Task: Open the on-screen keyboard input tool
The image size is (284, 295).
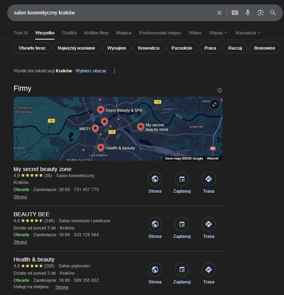Action: click(235, 13)
